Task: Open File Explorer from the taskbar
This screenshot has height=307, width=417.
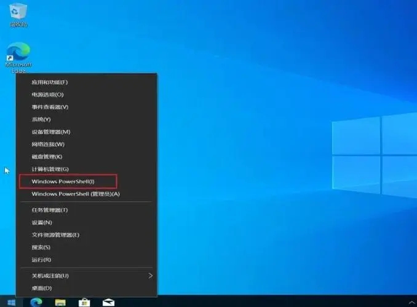Action: [x=60, y=301]
